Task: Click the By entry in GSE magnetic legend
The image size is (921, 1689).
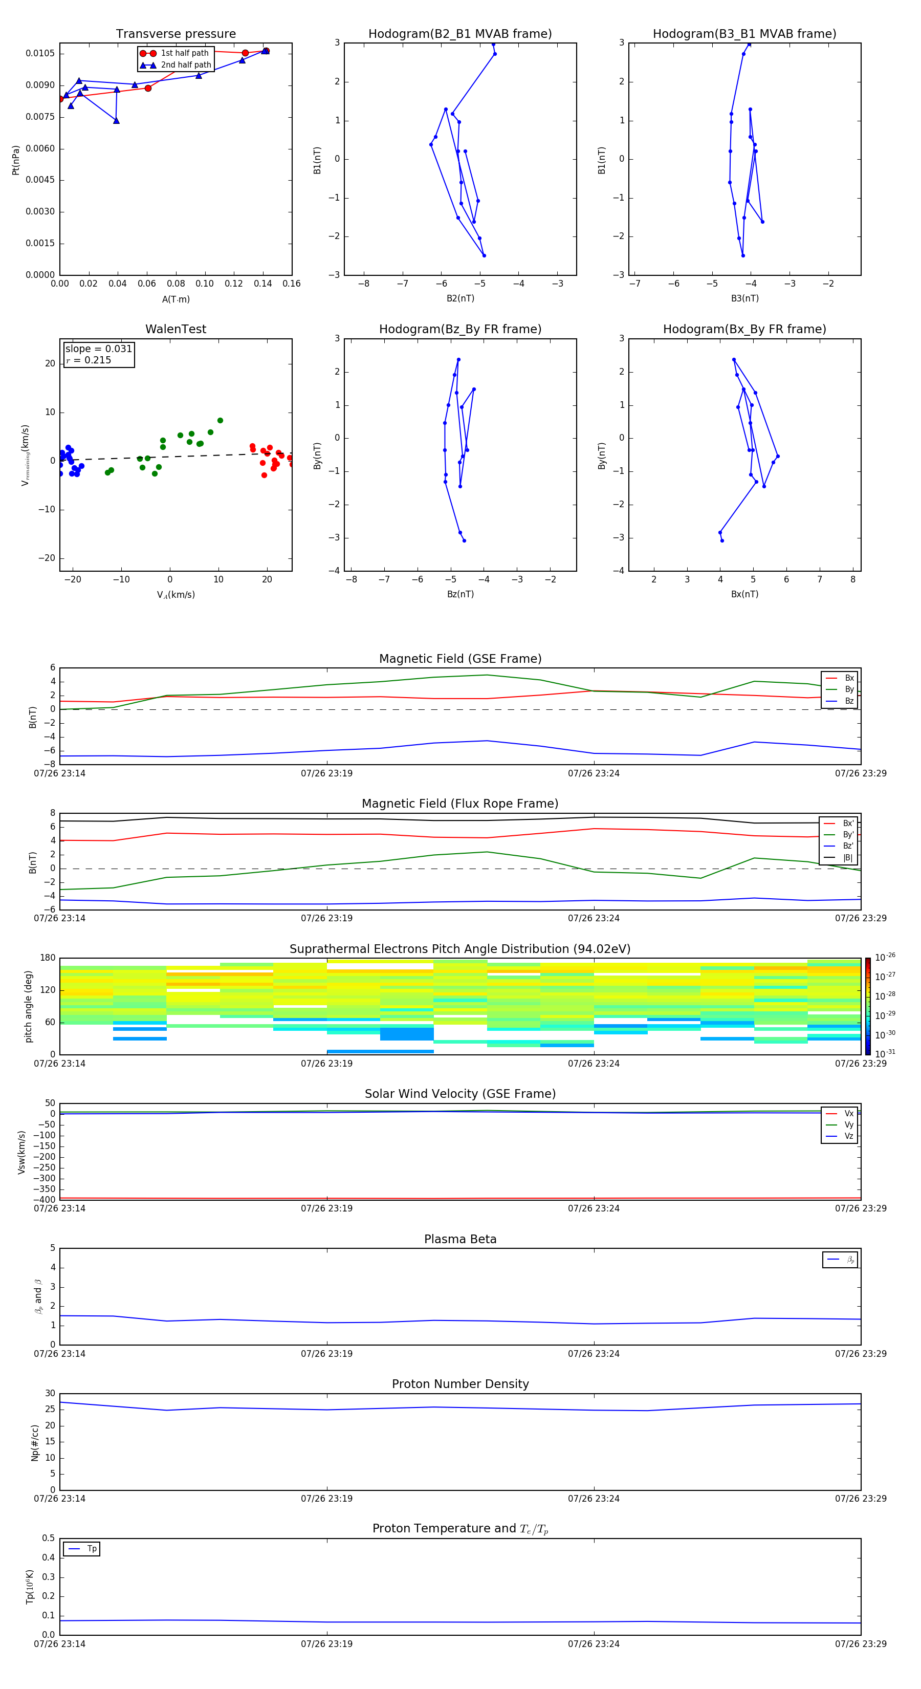Action: tap(840, 690)
